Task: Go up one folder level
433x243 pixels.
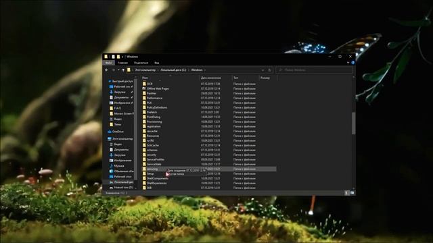Action: (123, 70)
